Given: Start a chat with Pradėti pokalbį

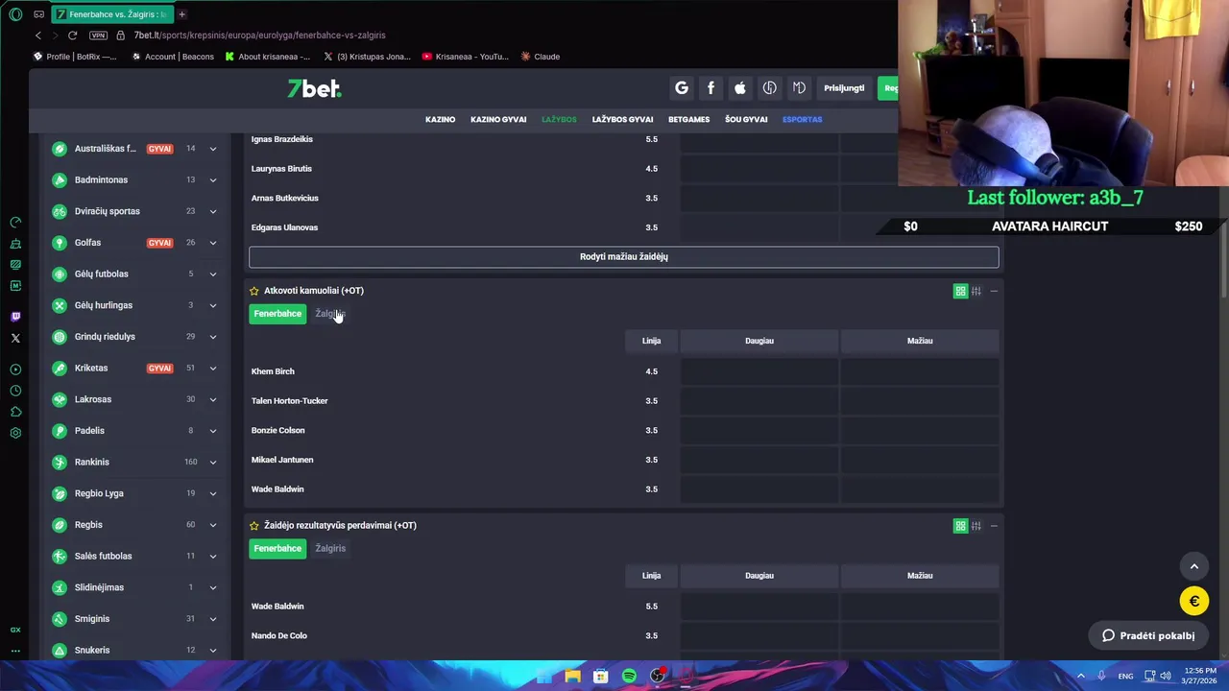Looking at the screenshot, I should click(1149, 635).
